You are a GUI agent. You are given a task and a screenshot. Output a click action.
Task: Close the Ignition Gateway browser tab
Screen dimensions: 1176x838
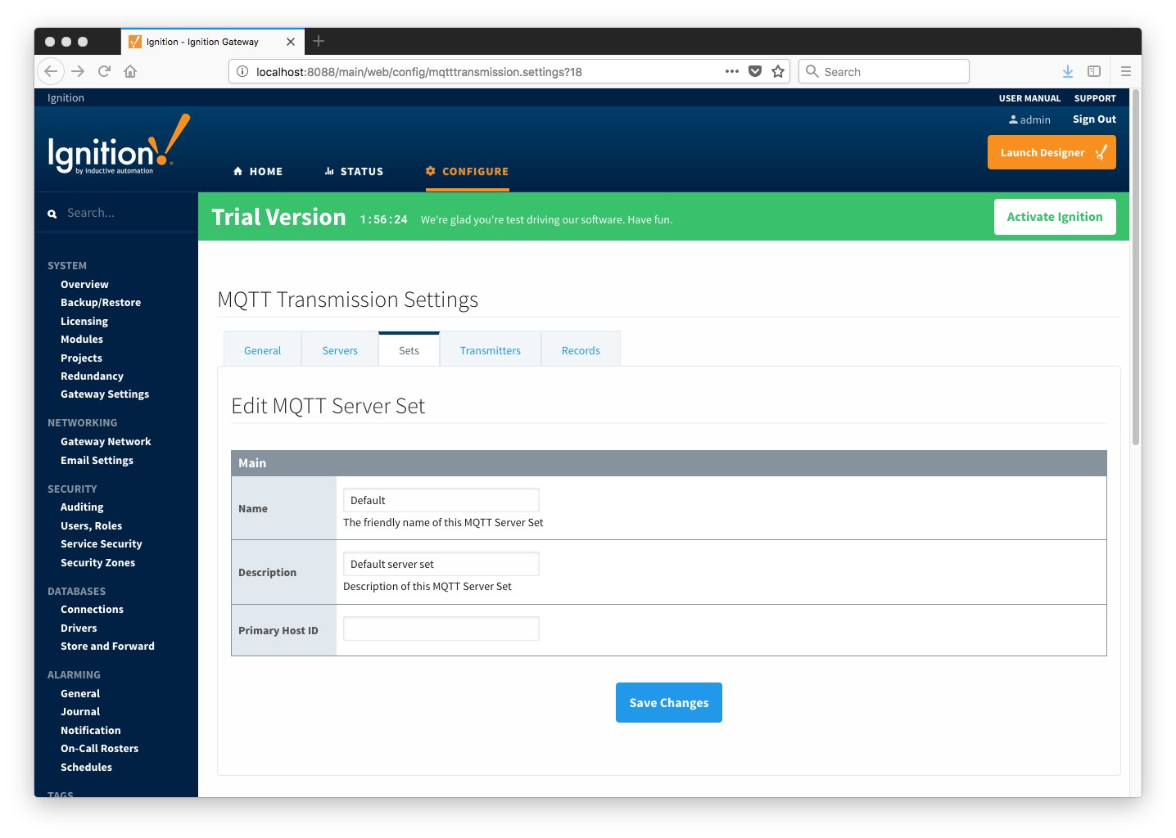click(x=291, y=42)
